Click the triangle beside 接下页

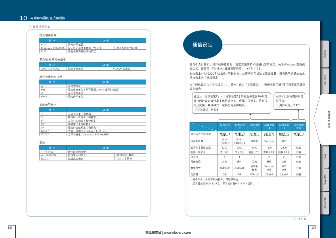pos(294,219)
